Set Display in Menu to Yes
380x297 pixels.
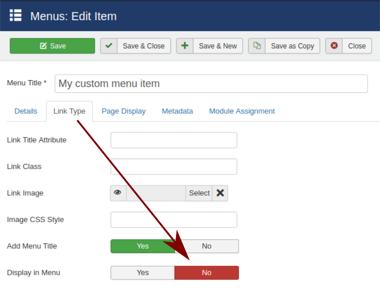[x=143, y=273]
